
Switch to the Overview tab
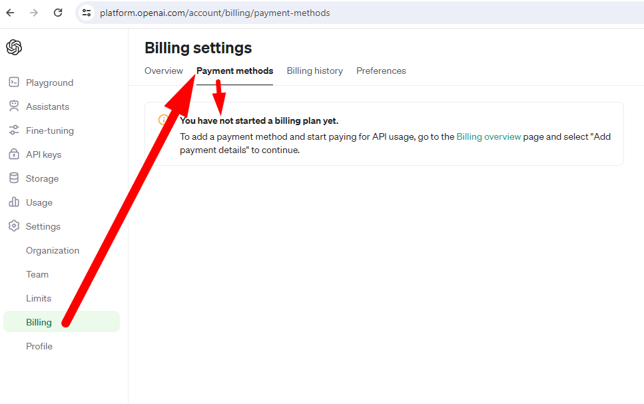click(x=163, y=71)
